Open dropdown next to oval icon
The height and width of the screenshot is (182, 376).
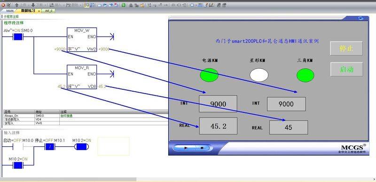tap(196, 5)
